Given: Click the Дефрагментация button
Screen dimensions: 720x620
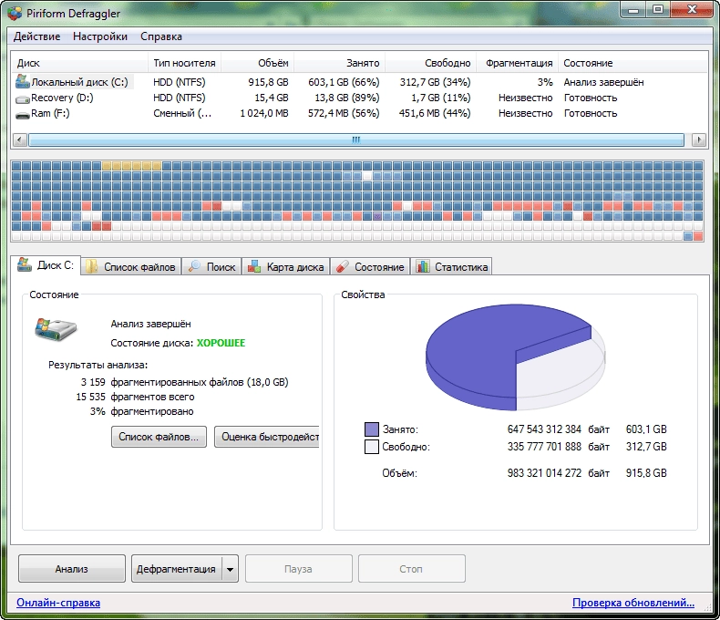Looking at the screenshot, I should [x=176, y=569].
